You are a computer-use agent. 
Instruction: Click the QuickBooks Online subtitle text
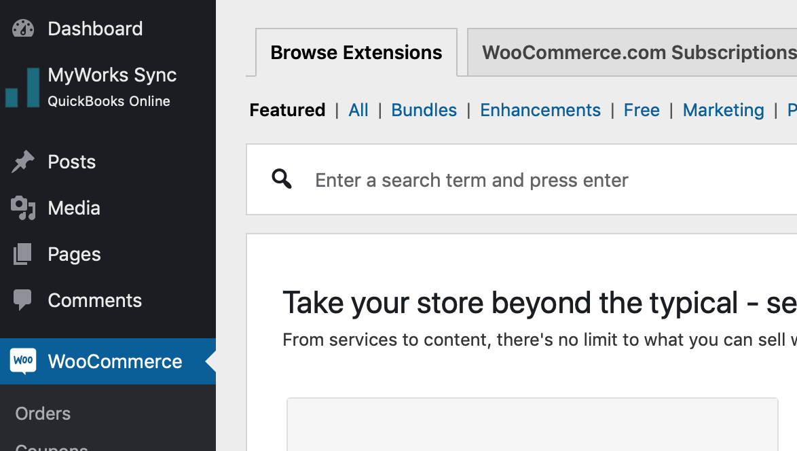pyautogui.click(x=109, y=101)
